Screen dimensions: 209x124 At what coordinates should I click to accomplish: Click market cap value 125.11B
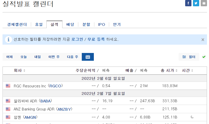coord(170,117)
